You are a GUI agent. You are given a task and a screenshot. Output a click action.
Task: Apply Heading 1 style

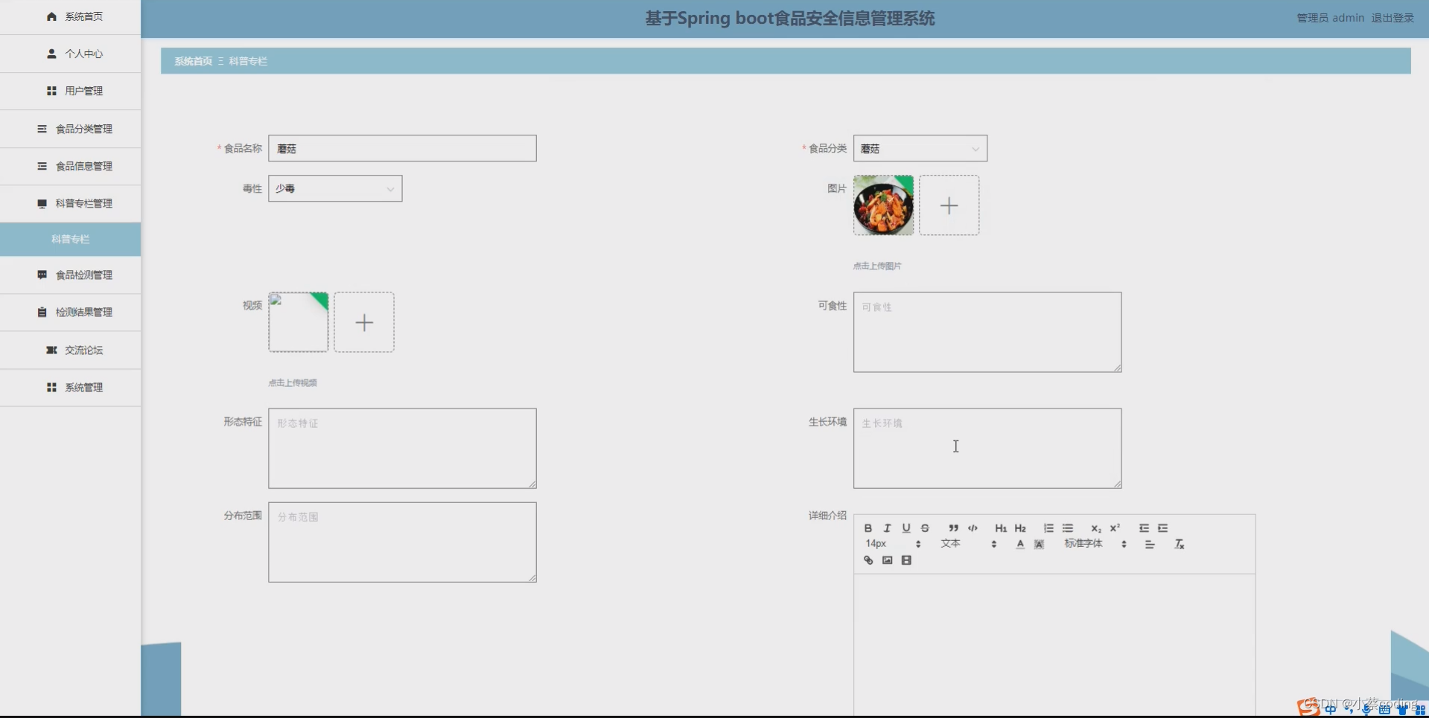click(1001, 528)
